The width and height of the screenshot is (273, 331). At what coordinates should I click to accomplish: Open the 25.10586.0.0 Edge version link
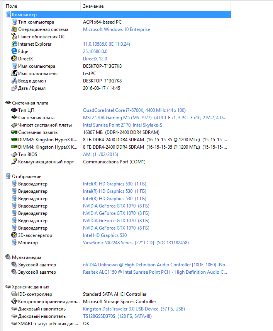point(95,51)
